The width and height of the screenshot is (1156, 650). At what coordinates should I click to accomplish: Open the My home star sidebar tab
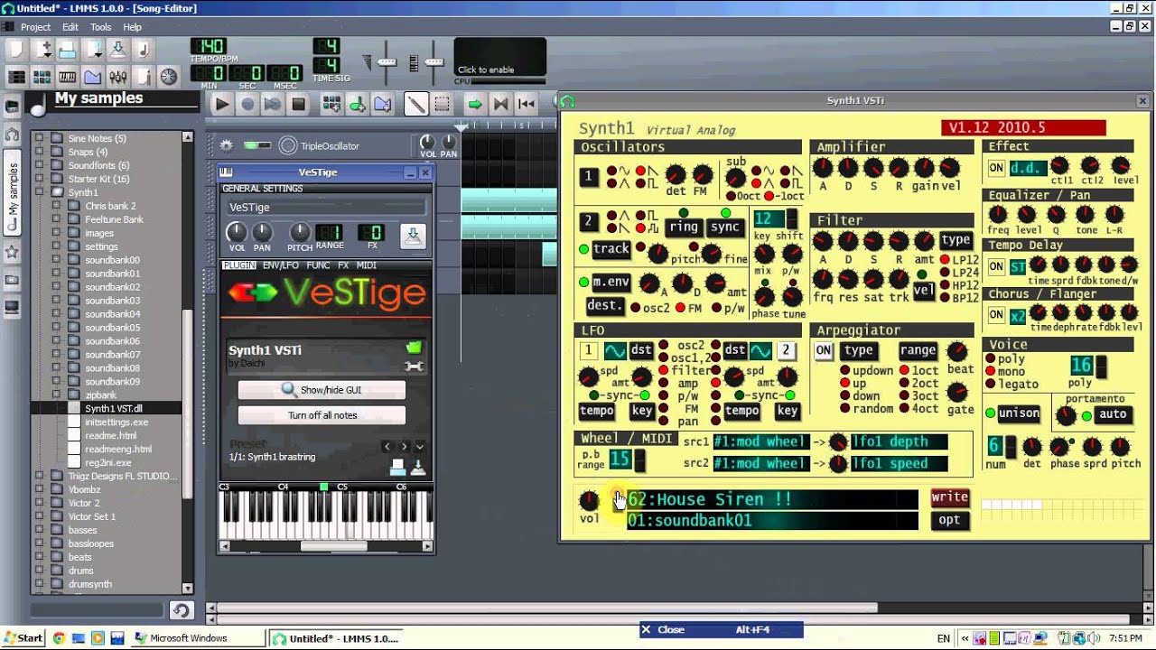[x=12, y=251]
